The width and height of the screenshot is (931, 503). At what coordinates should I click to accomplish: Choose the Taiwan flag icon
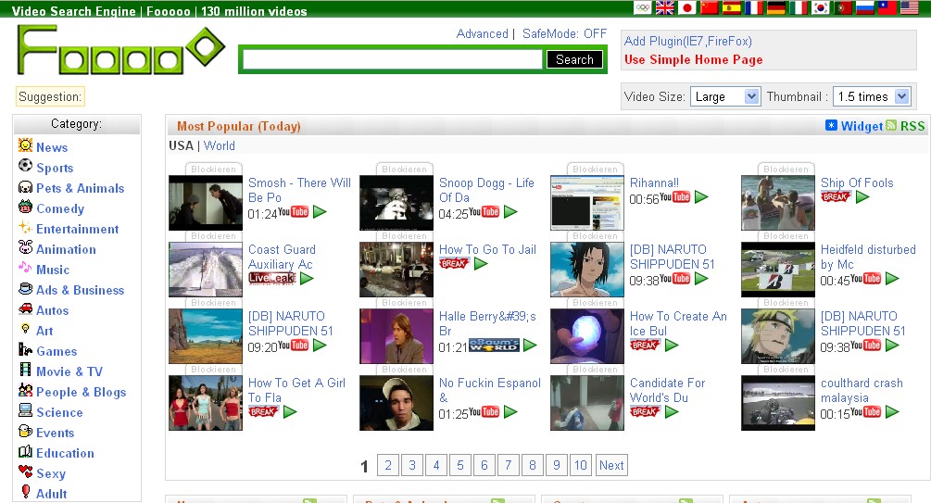tap(887, 7)
